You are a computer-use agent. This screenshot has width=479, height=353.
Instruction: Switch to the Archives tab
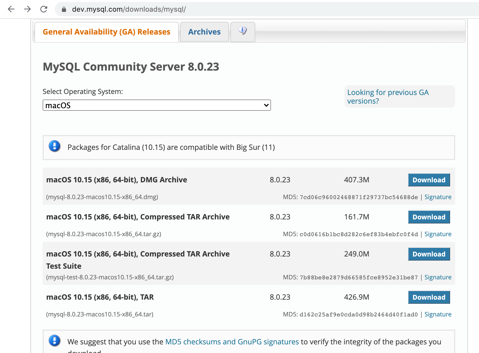pyautogui.click(x=204, y=32)
